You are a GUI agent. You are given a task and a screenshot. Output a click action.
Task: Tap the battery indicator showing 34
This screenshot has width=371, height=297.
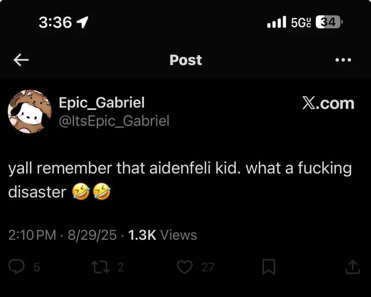(x=329, y=22)
